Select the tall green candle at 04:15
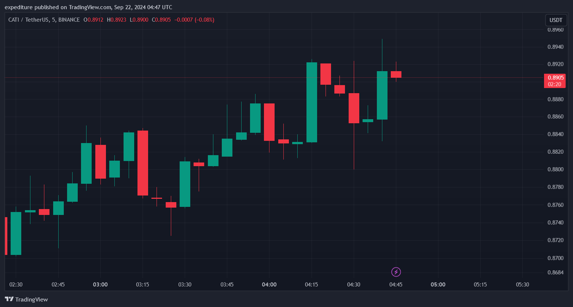The height and width of the screenshot is (307, 573). tap(312, 102)
